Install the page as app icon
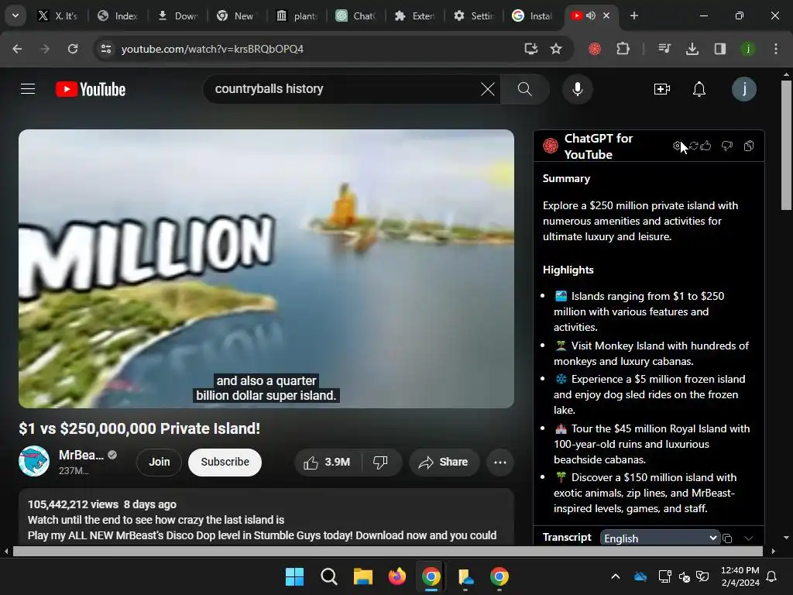Screen dimensions: 793x595 (x=530, y=49)
